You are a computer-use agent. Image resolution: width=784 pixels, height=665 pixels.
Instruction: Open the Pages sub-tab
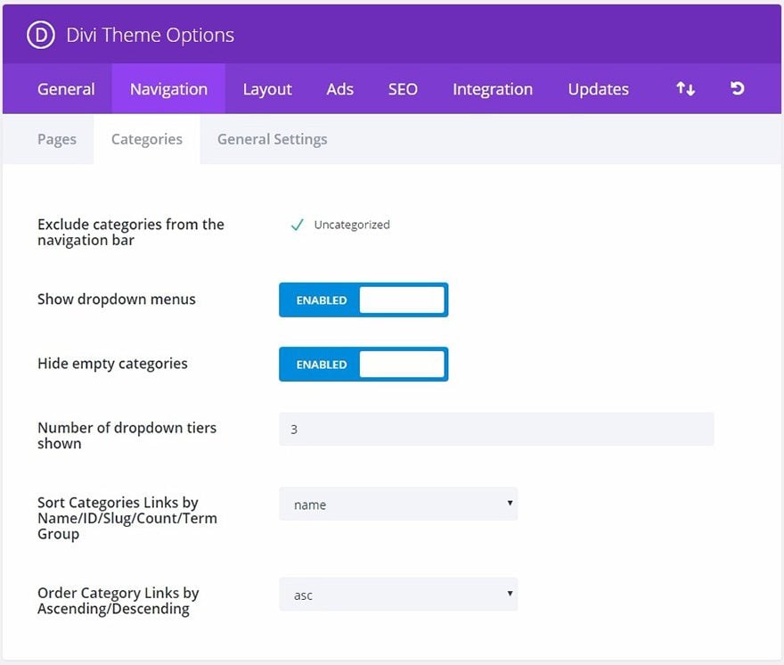click(56, 139)
